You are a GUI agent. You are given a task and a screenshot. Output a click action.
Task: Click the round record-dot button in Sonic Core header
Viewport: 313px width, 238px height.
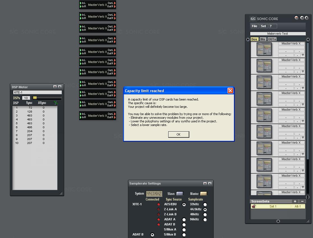302,18
